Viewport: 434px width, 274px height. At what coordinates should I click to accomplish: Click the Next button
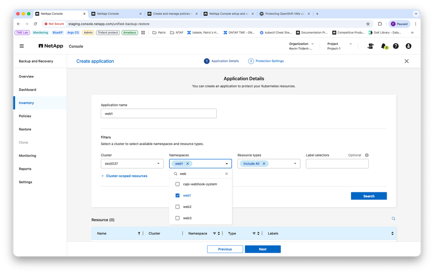(263, 249)
